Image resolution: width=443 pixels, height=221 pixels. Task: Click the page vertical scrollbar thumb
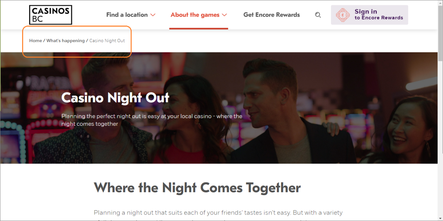440,33
